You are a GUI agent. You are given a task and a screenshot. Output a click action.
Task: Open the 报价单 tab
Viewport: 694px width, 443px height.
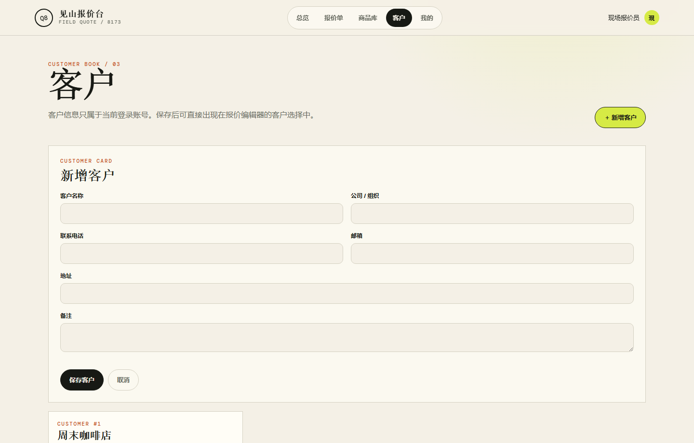click(x=334, y=18)
